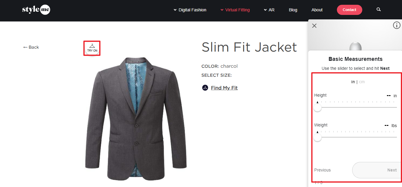The width and height of the screenshot is (402, 187).
Task: Click the styleme logo
Action: point(36,10)
